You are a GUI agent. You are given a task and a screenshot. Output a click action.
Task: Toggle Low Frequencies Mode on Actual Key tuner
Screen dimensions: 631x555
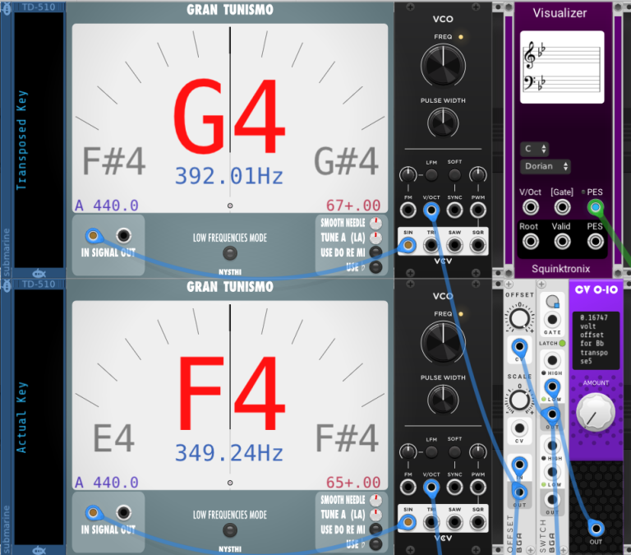230,530
